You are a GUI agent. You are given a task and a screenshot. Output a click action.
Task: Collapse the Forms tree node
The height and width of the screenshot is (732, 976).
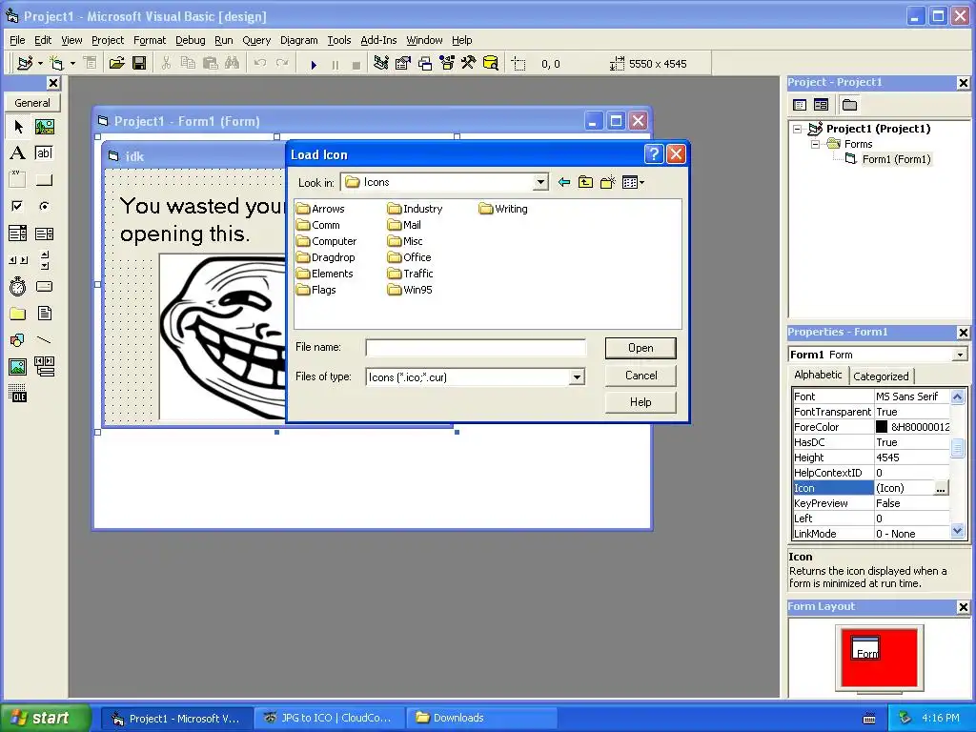pyautogui.click(x=815, y=144)
